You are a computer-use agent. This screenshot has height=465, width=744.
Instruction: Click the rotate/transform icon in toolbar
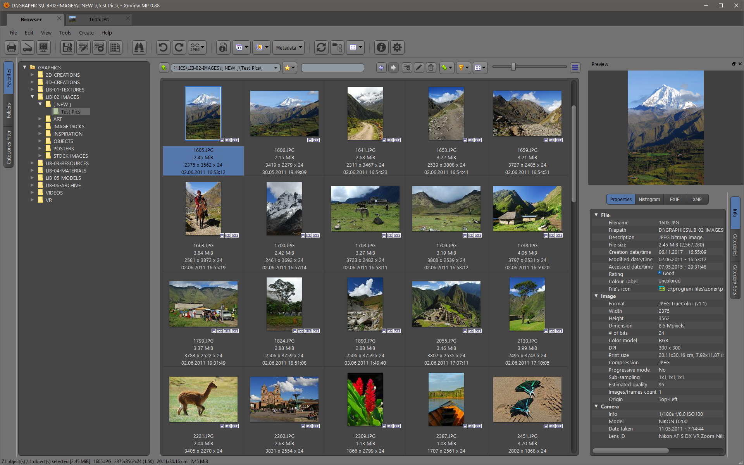click(196, 47)
